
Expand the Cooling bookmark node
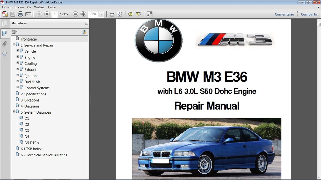click(x=18, y=63)
